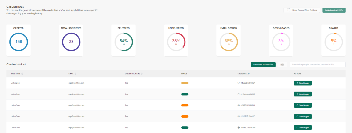Screen dimensions: 352x133
Task: Send Again for credential 41184066633207
Action: [x=303, y=94]
